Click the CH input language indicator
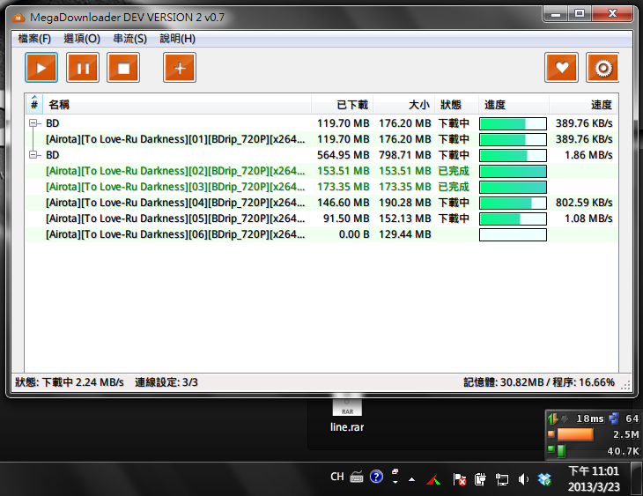 (x=337, y=477)
